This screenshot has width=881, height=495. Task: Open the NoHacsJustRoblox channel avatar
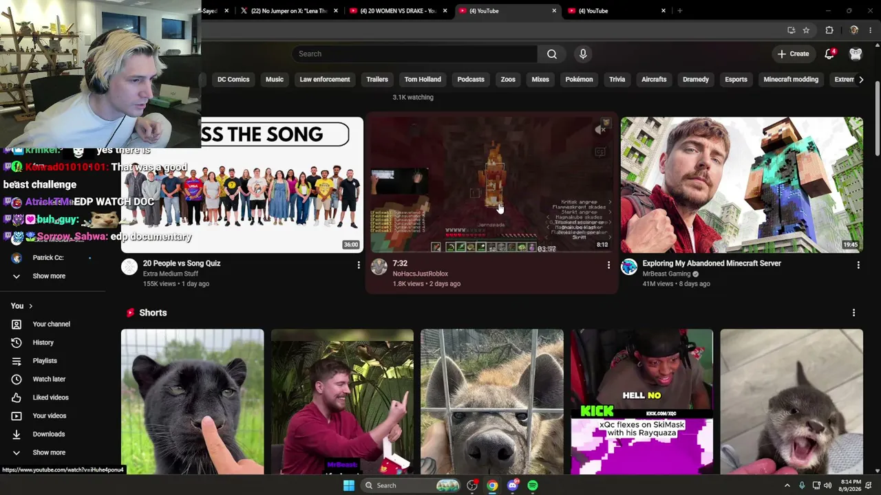pos(379,267)
